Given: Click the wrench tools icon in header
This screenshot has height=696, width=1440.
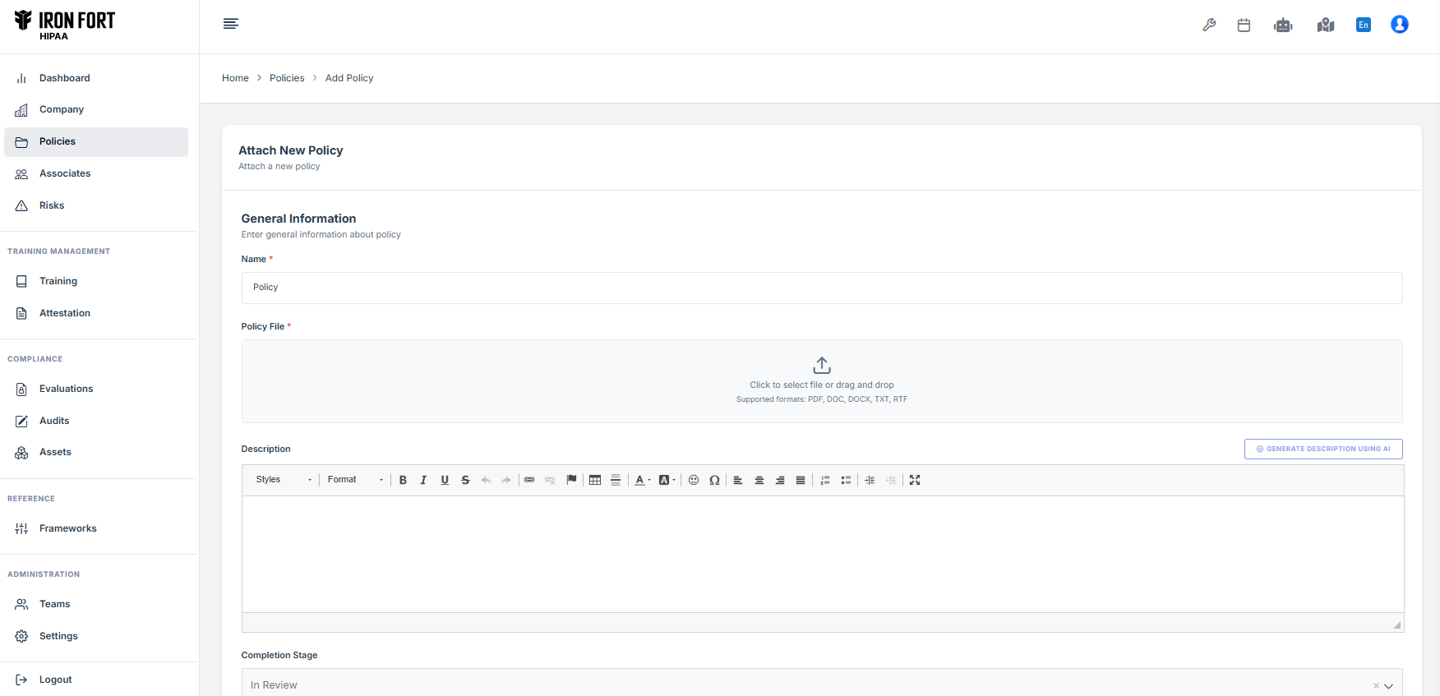Looking at the screenshot, I should (x=1209, y=25).
